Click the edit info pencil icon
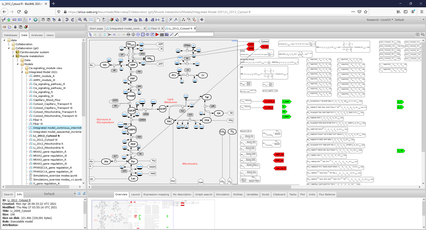 tap(84, 194)
